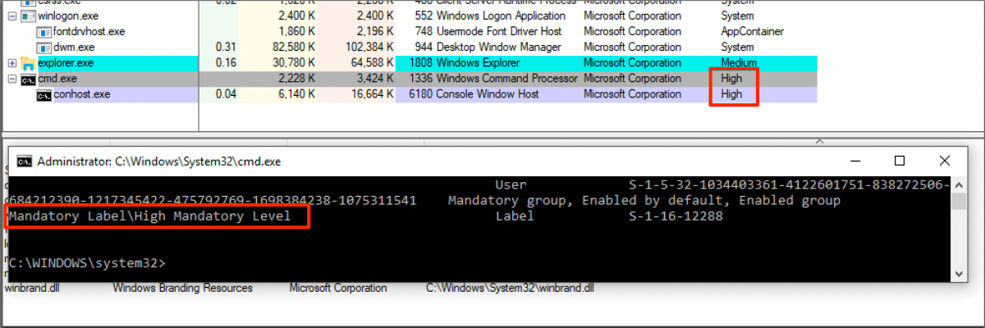Maximize the Administrator cmd.exe window
985x328 pixels.
[x=899, y=161]
